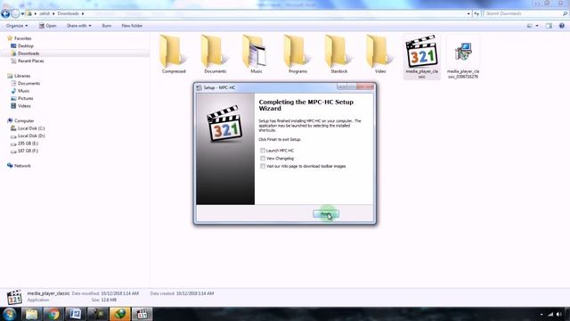Viewport: 570px width, 321px height.
Task: Create a New folder from the toolbar
Action: [x=132, y=26]
